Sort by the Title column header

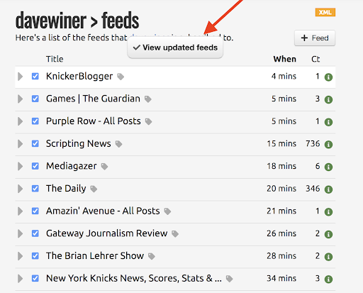point(55,59)
